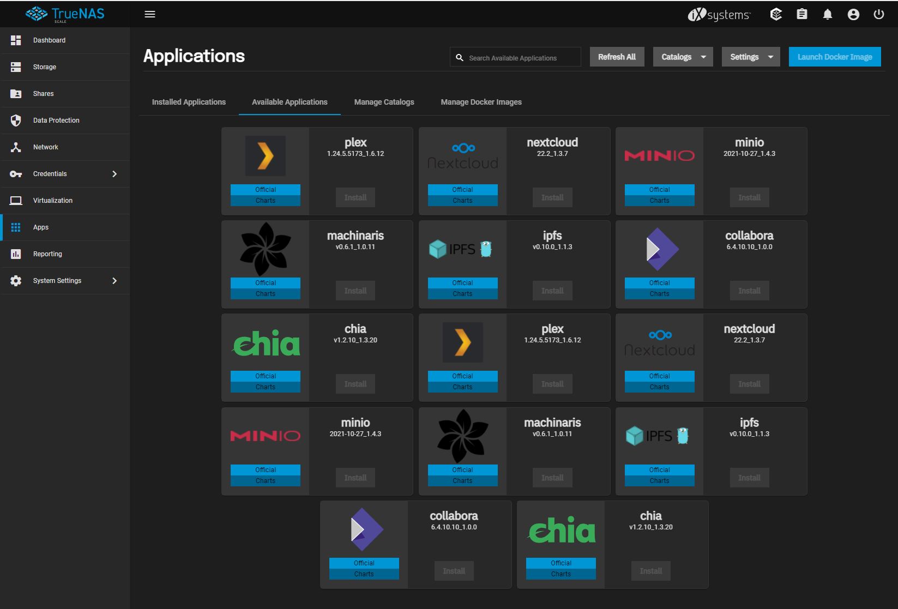This screenshot has height=609, width=898.
Task: Click the Refresh All button
Action: click(617, 57)
